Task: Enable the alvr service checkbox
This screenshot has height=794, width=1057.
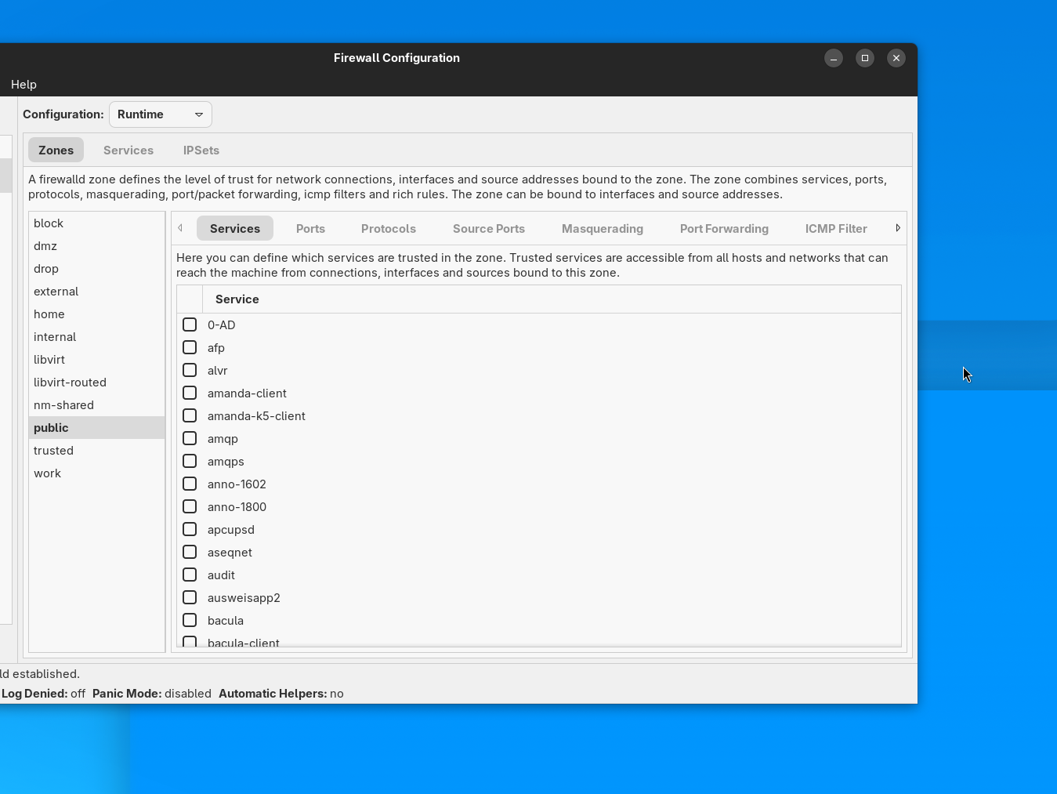Action: 190,370
